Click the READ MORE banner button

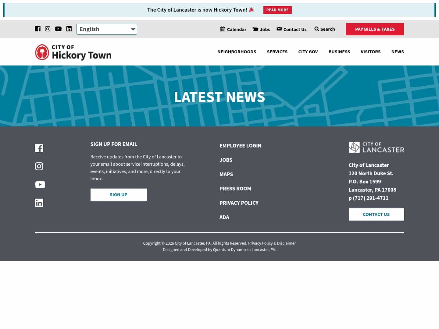(x=277, y=10)
